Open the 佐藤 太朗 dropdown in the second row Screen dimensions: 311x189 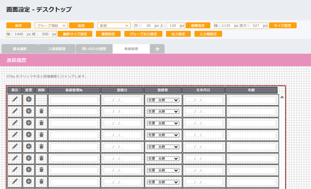point(163,111)
